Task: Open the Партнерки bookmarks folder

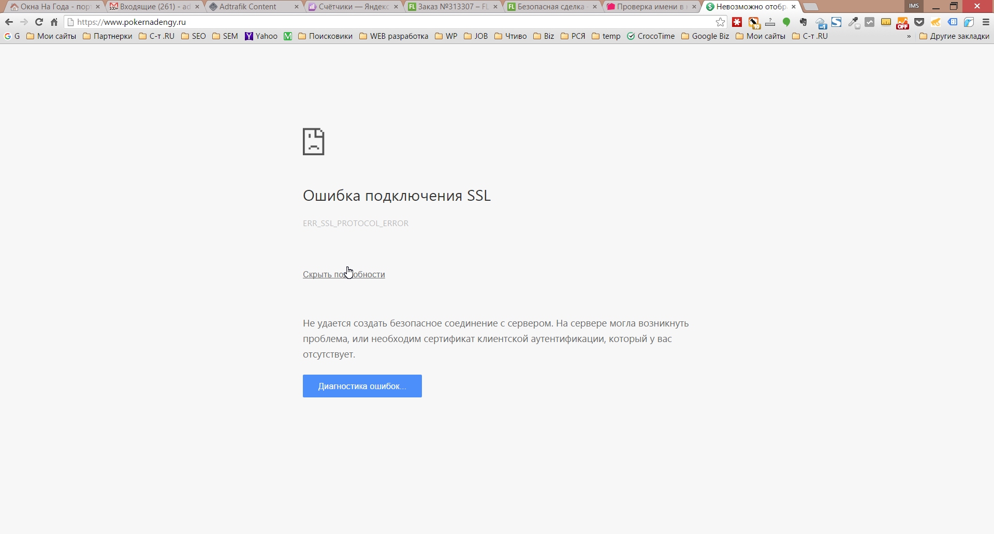Action: [108, 36]
